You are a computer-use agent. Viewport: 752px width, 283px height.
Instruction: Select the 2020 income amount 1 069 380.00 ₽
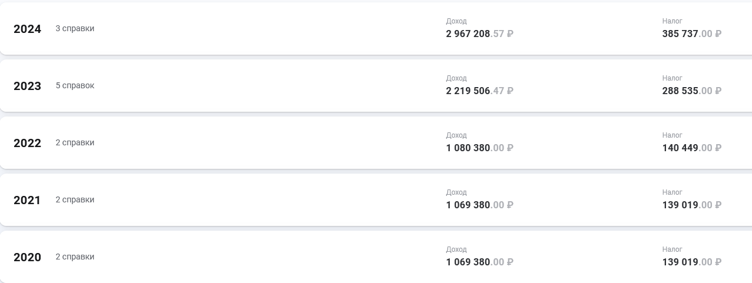click(479, 262)
